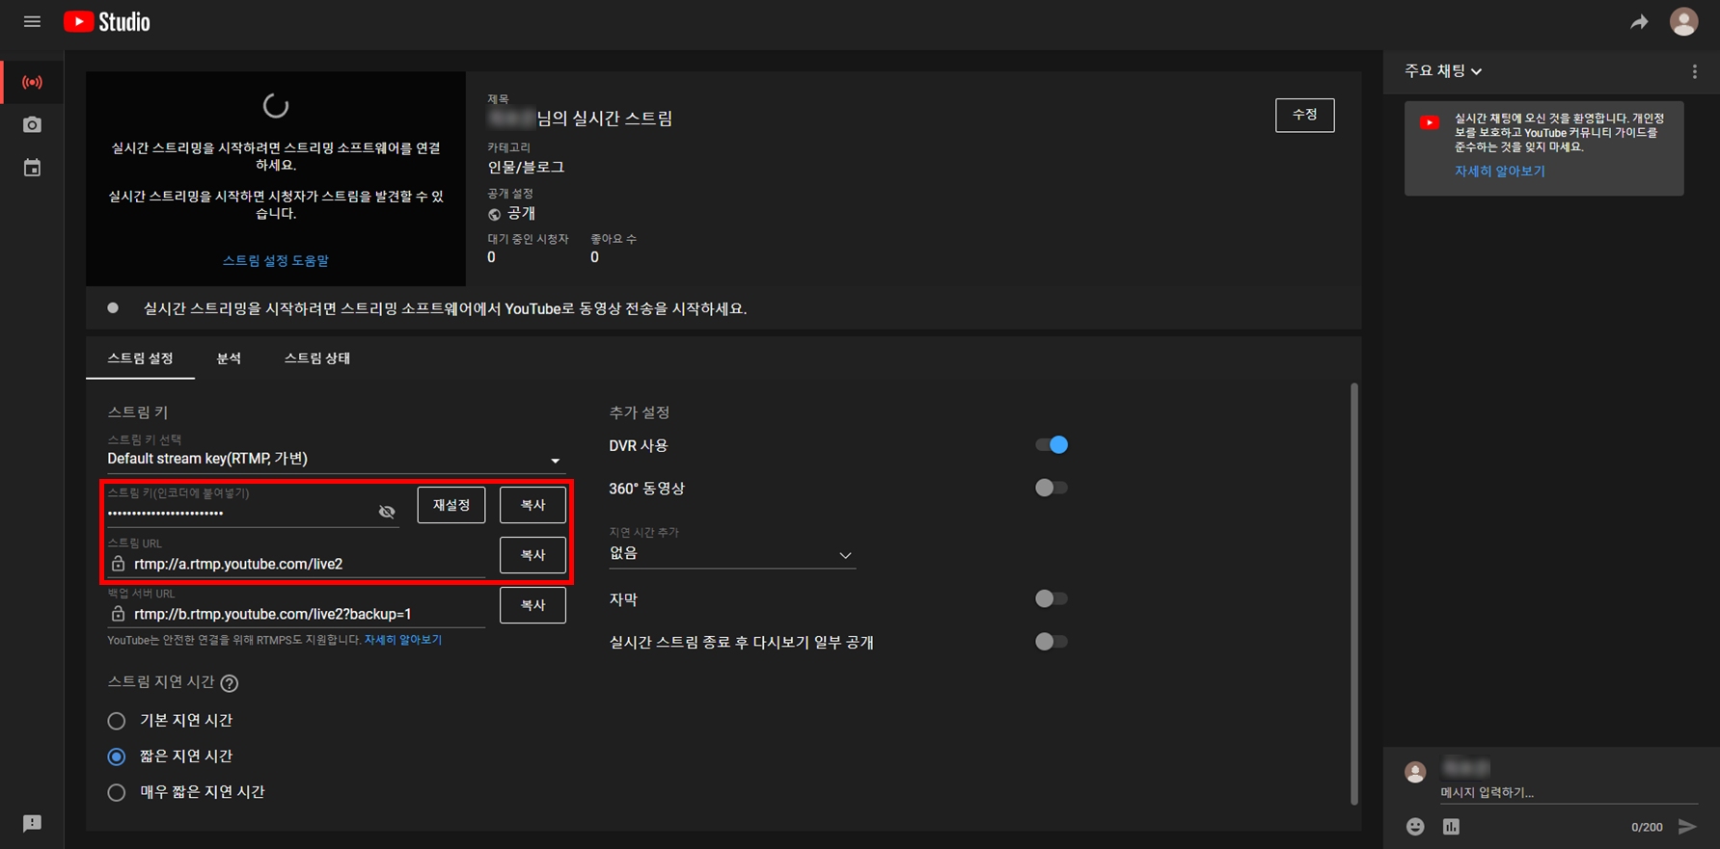Toggle the DVR 사용 switch
Screen dimensions: 1720x849
(x=1051, y=445)
